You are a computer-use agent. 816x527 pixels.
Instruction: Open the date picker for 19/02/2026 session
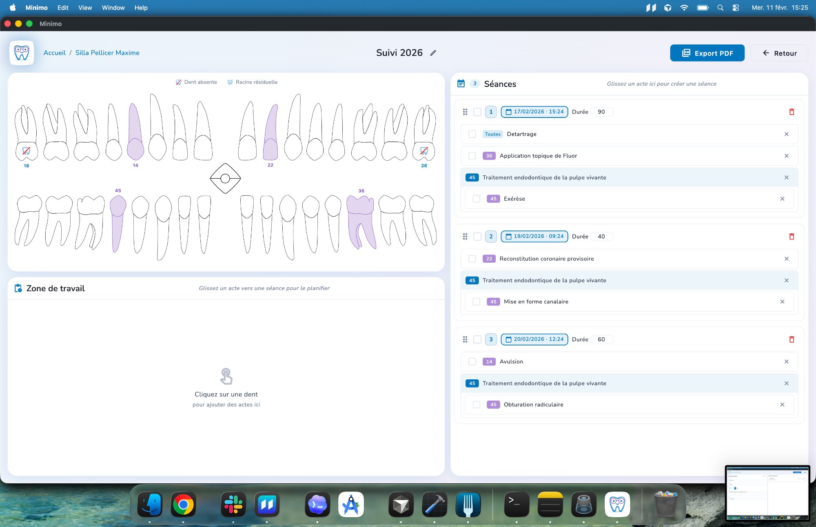pos(534,237)
